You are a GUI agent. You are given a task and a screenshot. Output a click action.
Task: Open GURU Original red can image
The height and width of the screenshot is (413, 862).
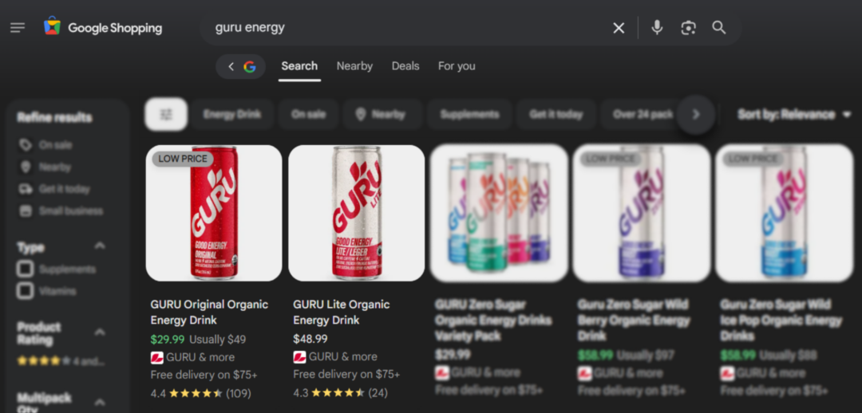click(214, 213)
